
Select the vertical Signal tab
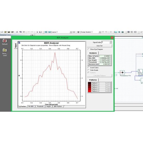point(16,45)
